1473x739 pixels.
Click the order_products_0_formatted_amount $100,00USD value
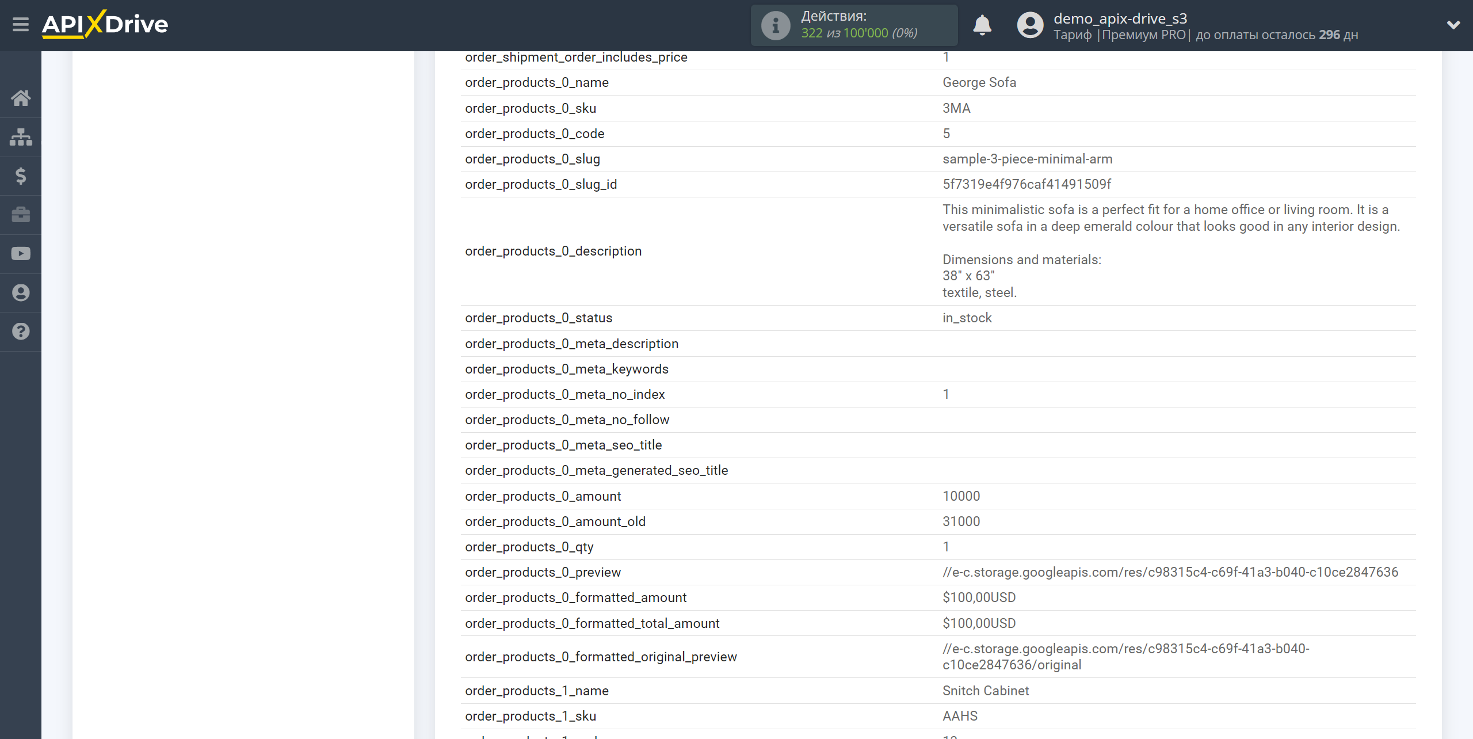click(979, 597)
